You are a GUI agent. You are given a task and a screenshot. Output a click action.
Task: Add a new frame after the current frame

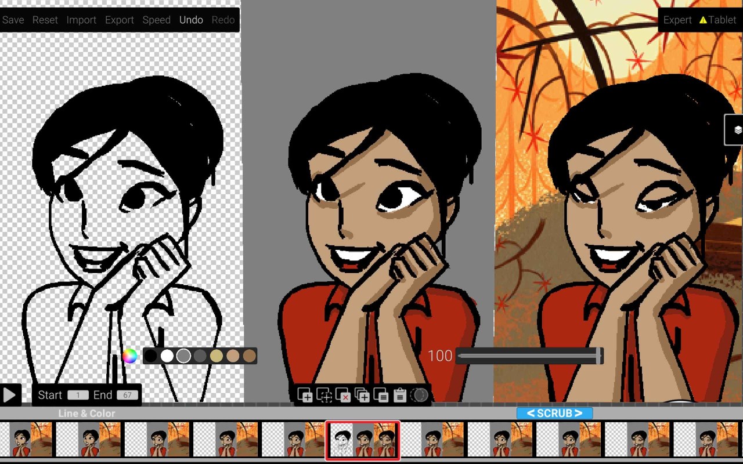(305, 396)
